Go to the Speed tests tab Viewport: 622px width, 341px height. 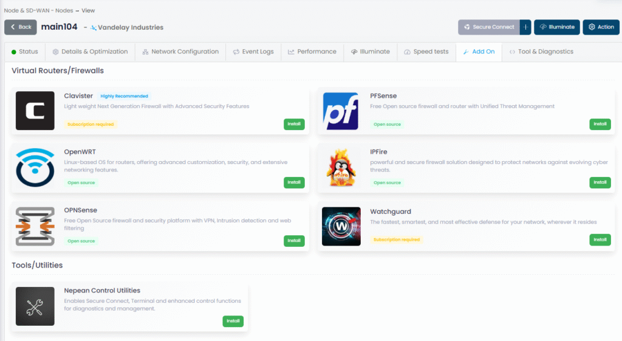pos(426,52)
